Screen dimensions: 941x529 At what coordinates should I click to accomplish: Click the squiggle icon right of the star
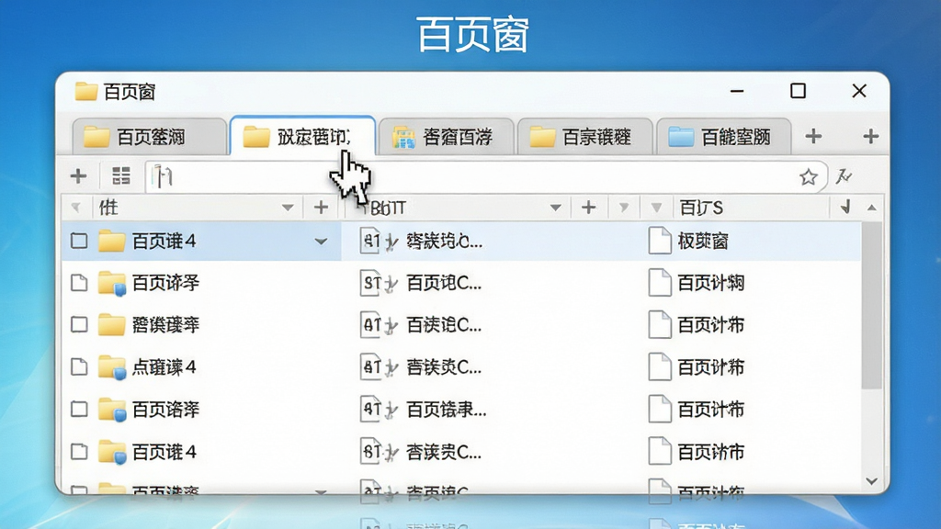click(x=844, y=176)
